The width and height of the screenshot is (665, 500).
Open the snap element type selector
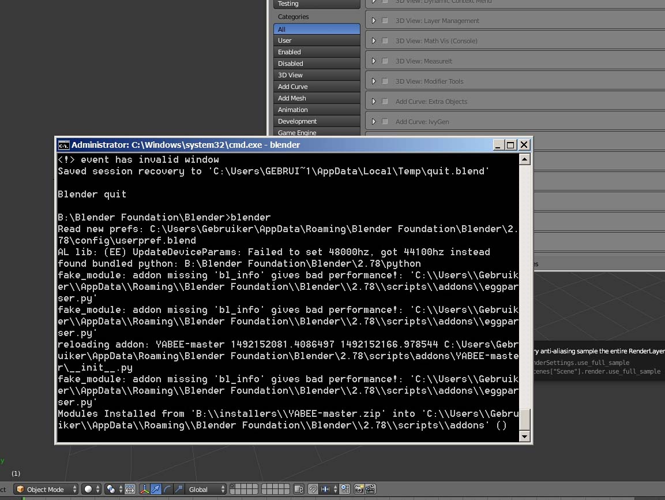point(329,490)
